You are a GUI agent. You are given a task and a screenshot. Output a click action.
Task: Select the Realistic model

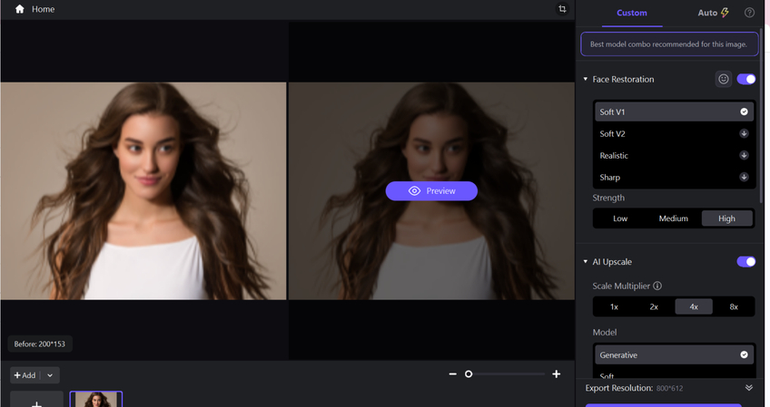point(674,155)
